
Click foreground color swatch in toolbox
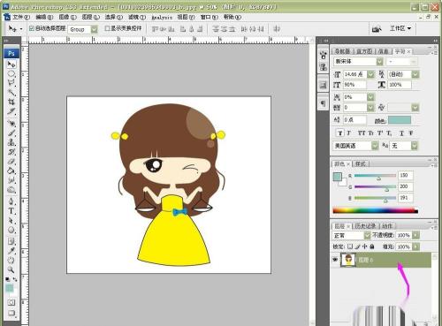pos(10,288)
